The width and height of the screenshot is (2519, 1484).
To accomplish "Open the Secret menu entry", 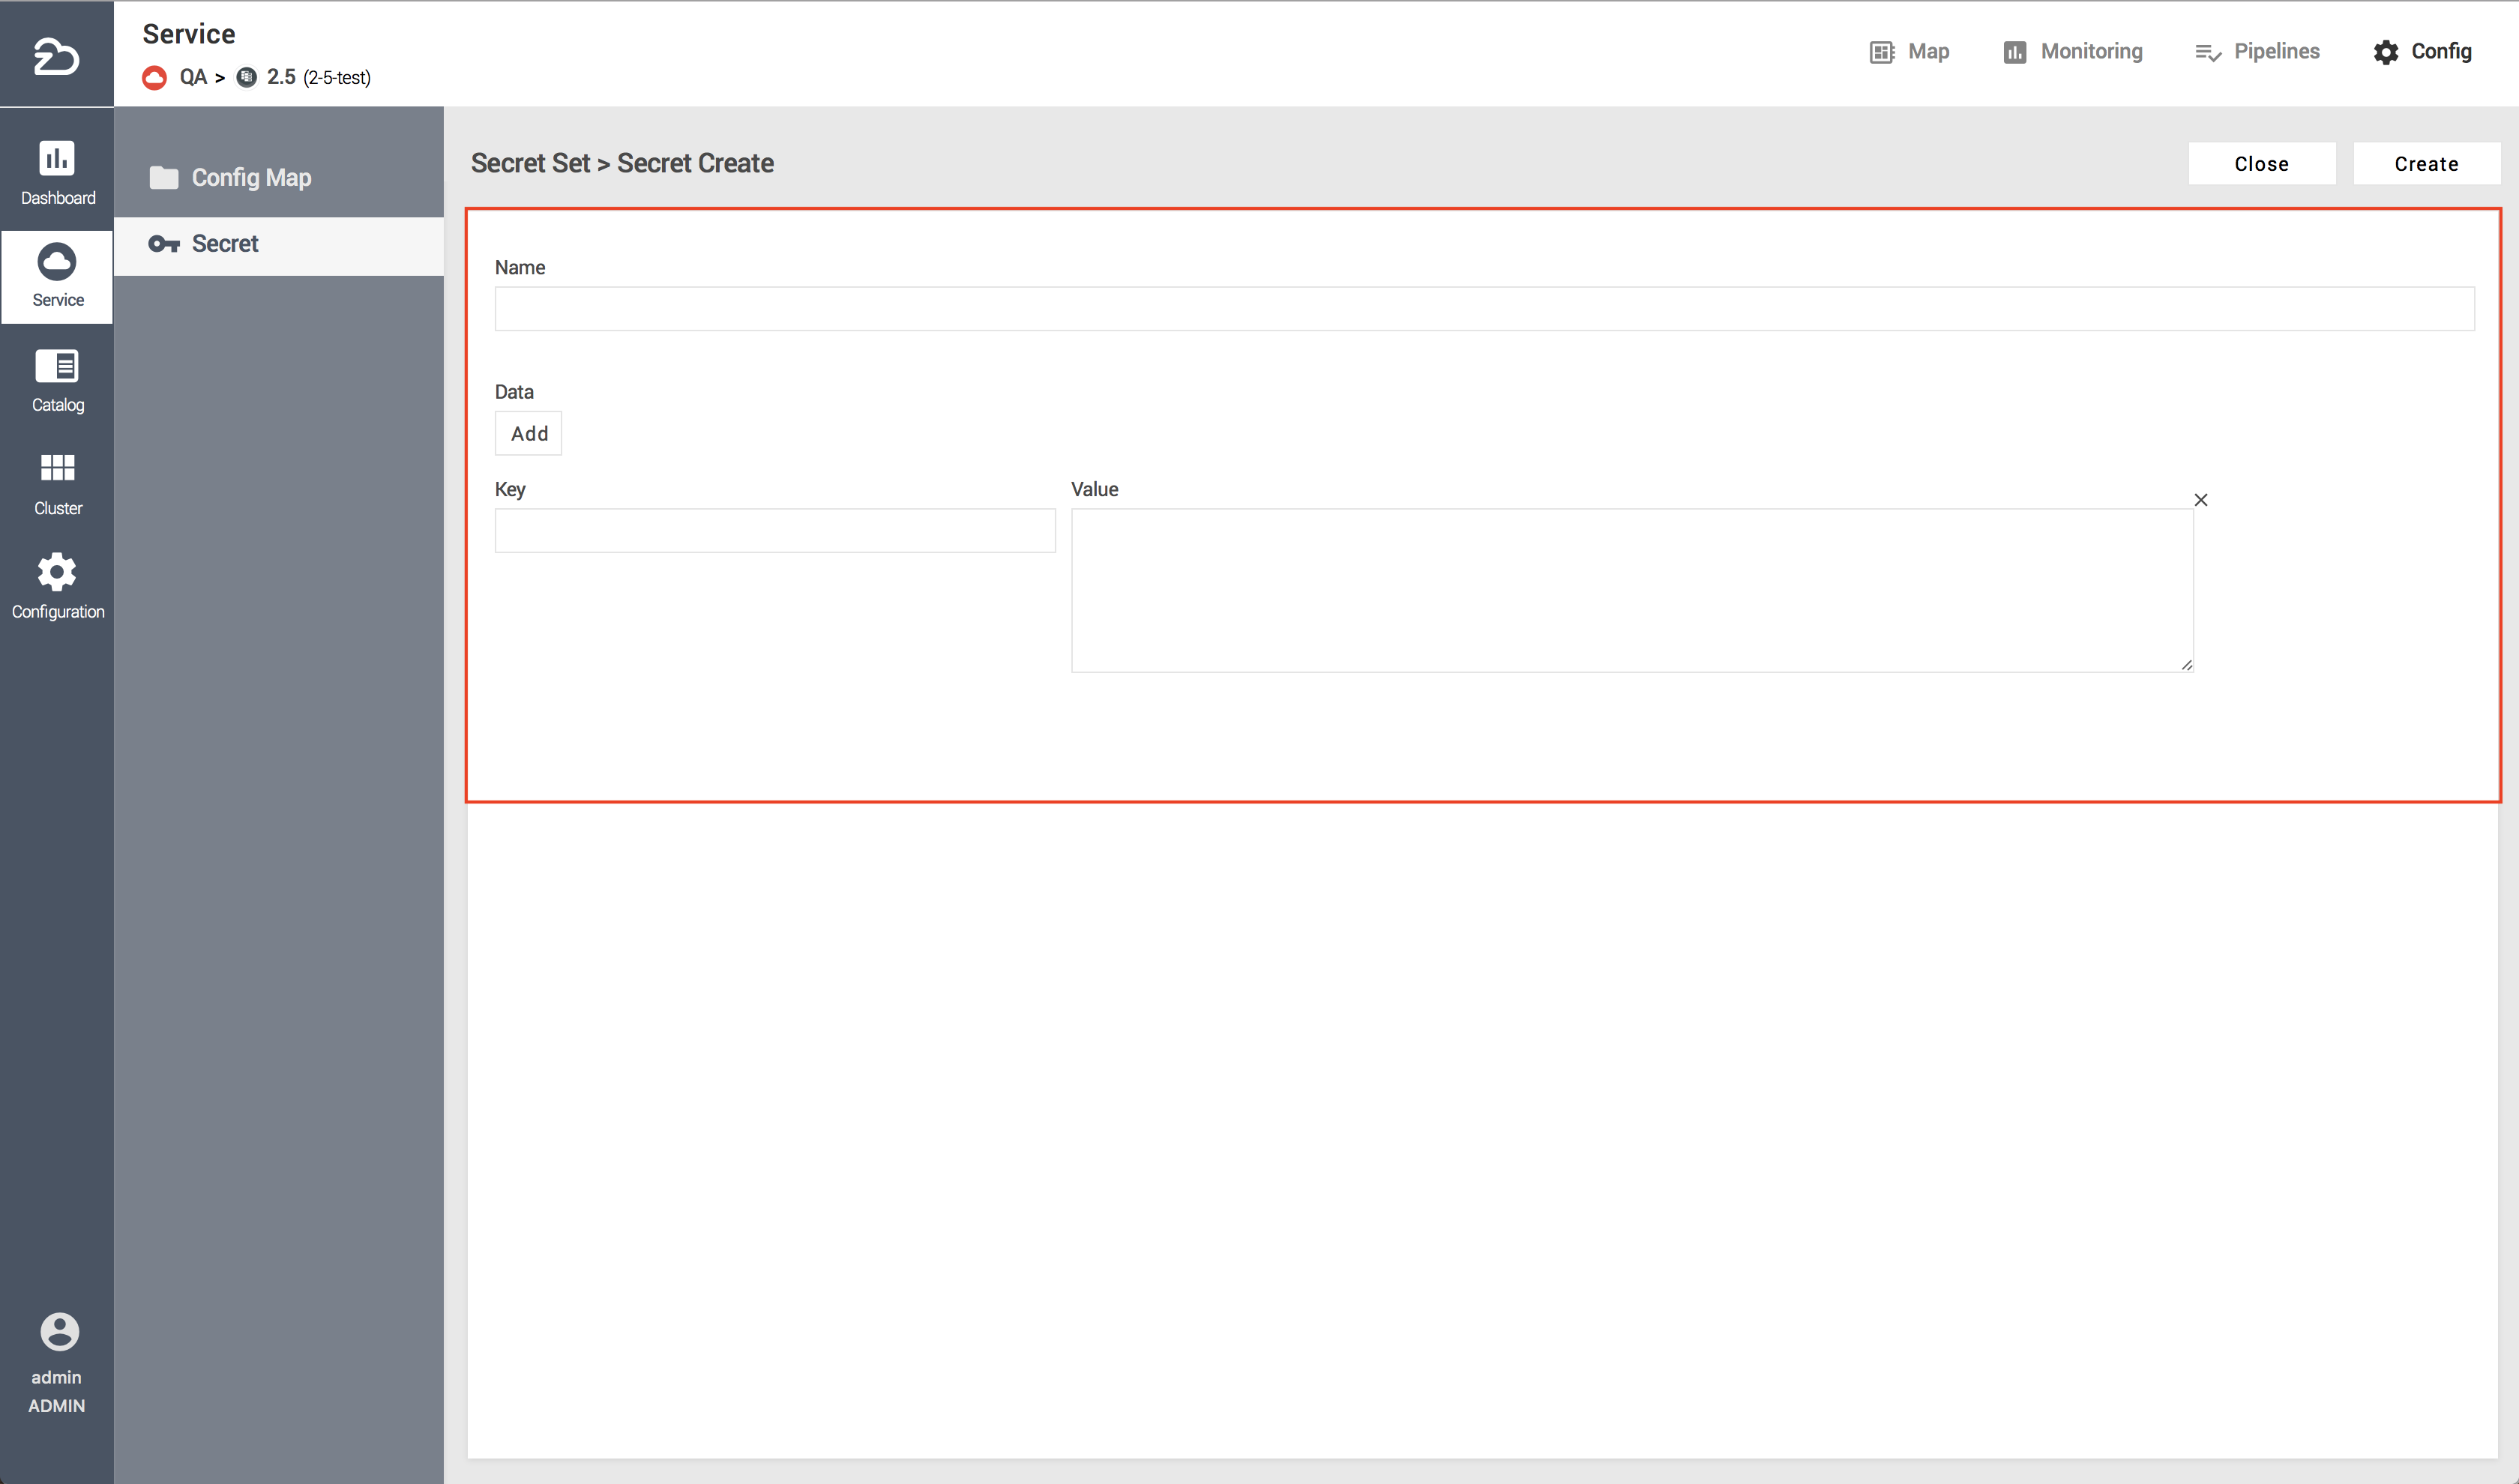I will tap(279, 244).
